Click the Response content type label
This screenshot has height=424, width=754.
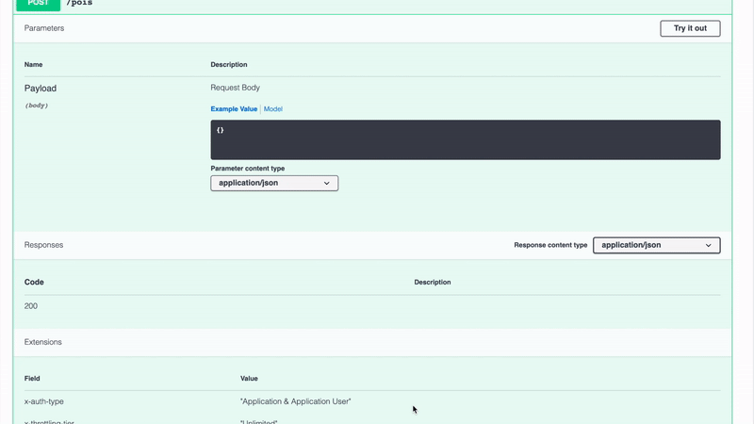tap(550, 245)
